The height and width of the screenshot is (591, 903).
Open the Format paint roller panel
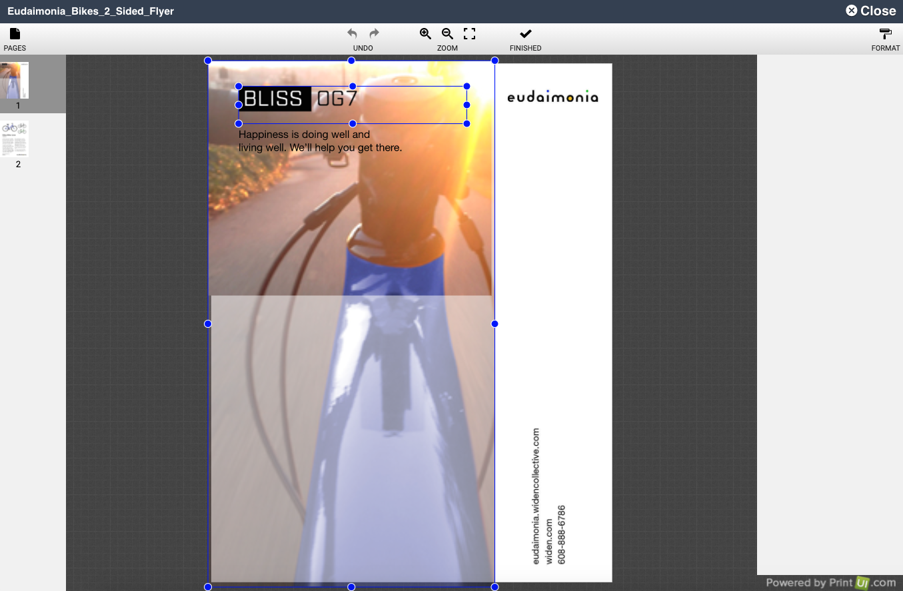(886, 34)
